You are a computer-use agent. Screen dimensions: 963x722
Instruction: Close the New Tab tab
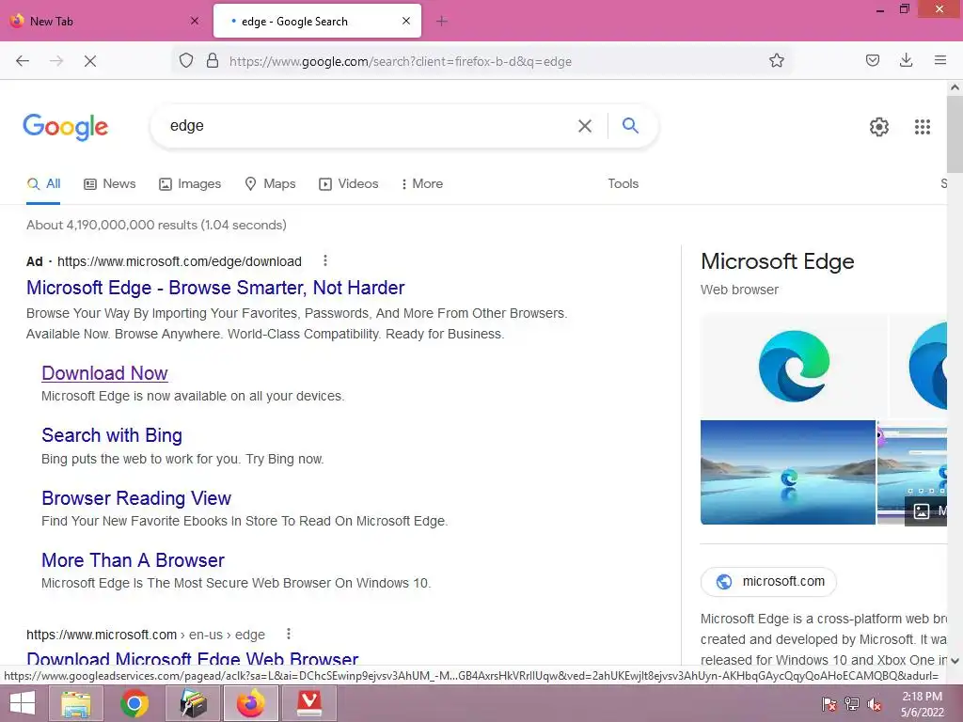tap(195, 21)
